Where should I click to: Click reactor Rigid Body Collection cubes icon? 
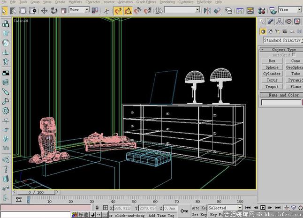click(x=6, y=24)
